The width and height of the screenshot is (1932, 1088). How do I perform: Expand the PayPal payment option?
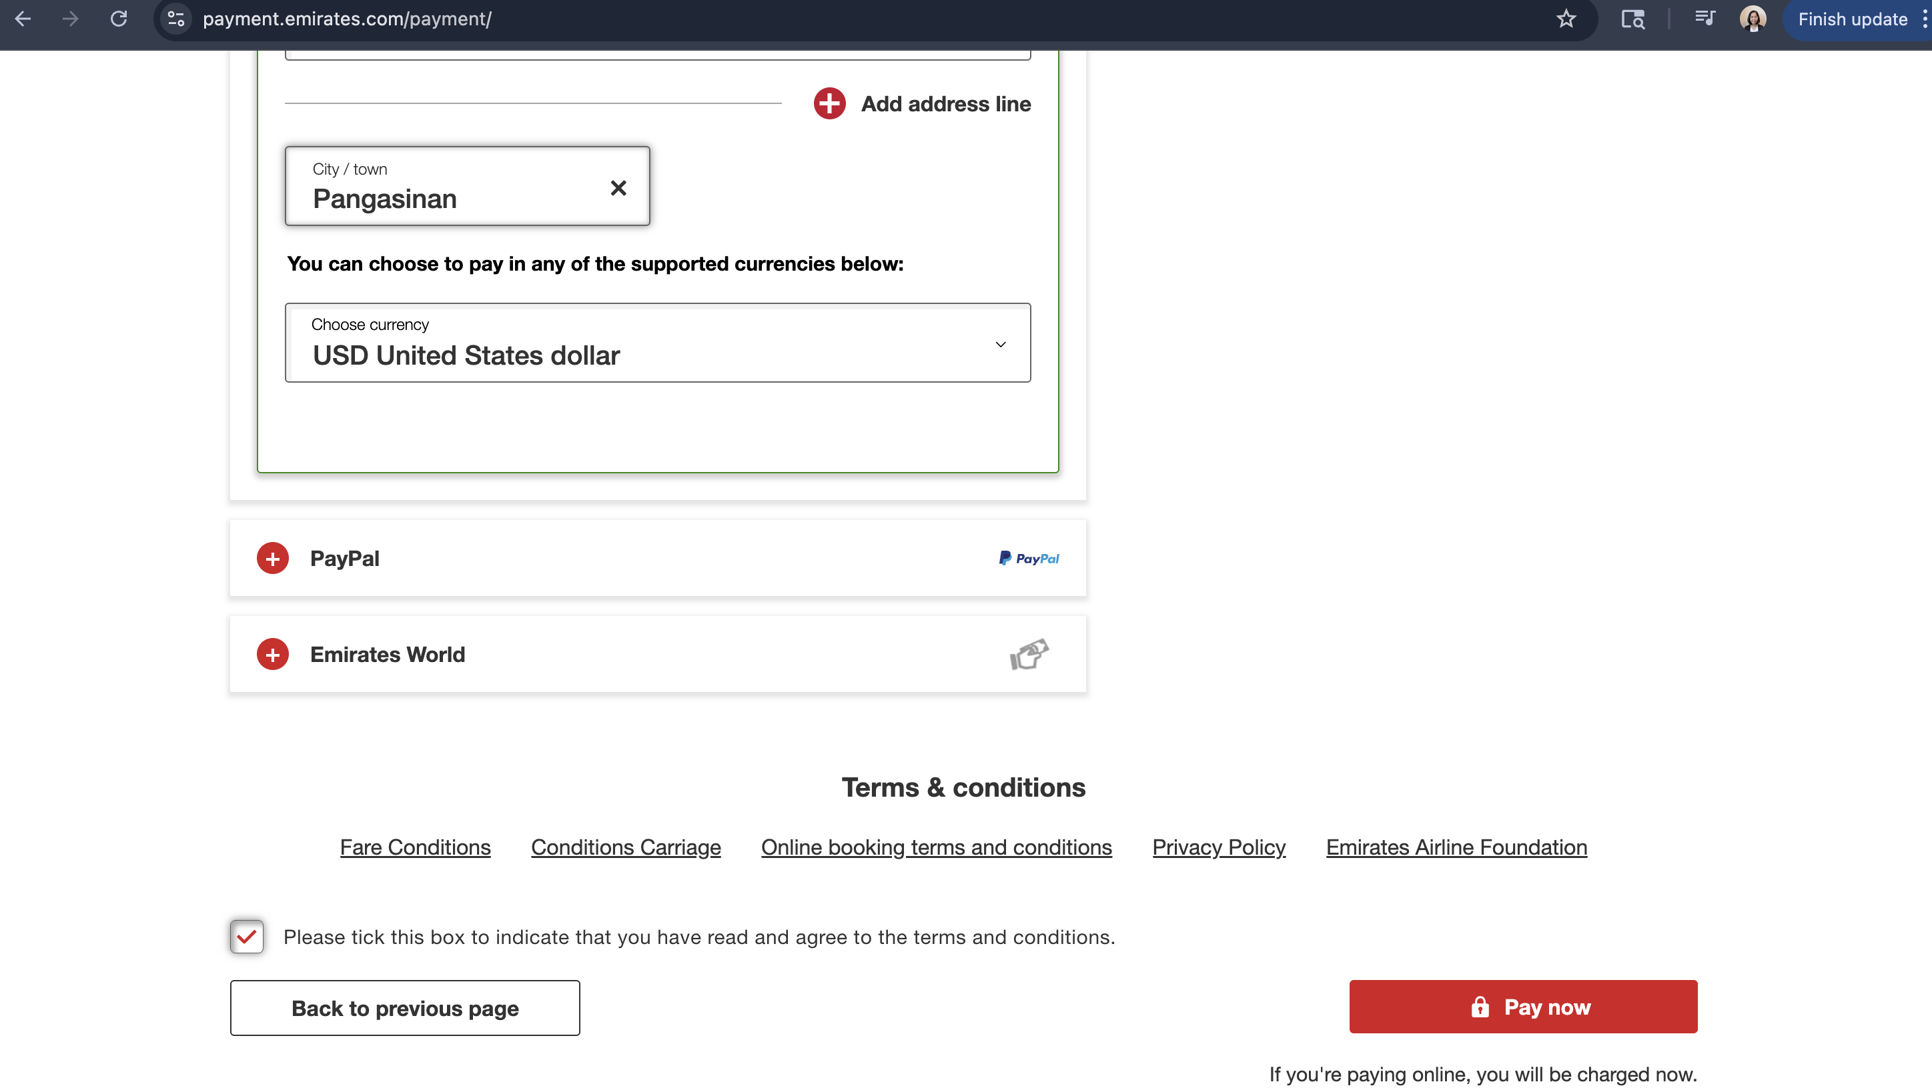tap(273, 558)
